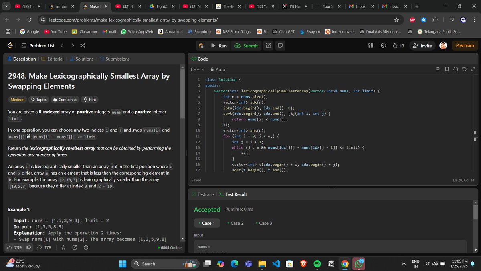Share the problem with share icon
The image size is (481, 271).
coord(75,248)
